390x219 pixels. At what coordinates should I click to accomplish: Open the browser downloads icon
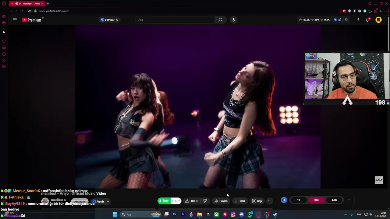(x=380, y=11)
